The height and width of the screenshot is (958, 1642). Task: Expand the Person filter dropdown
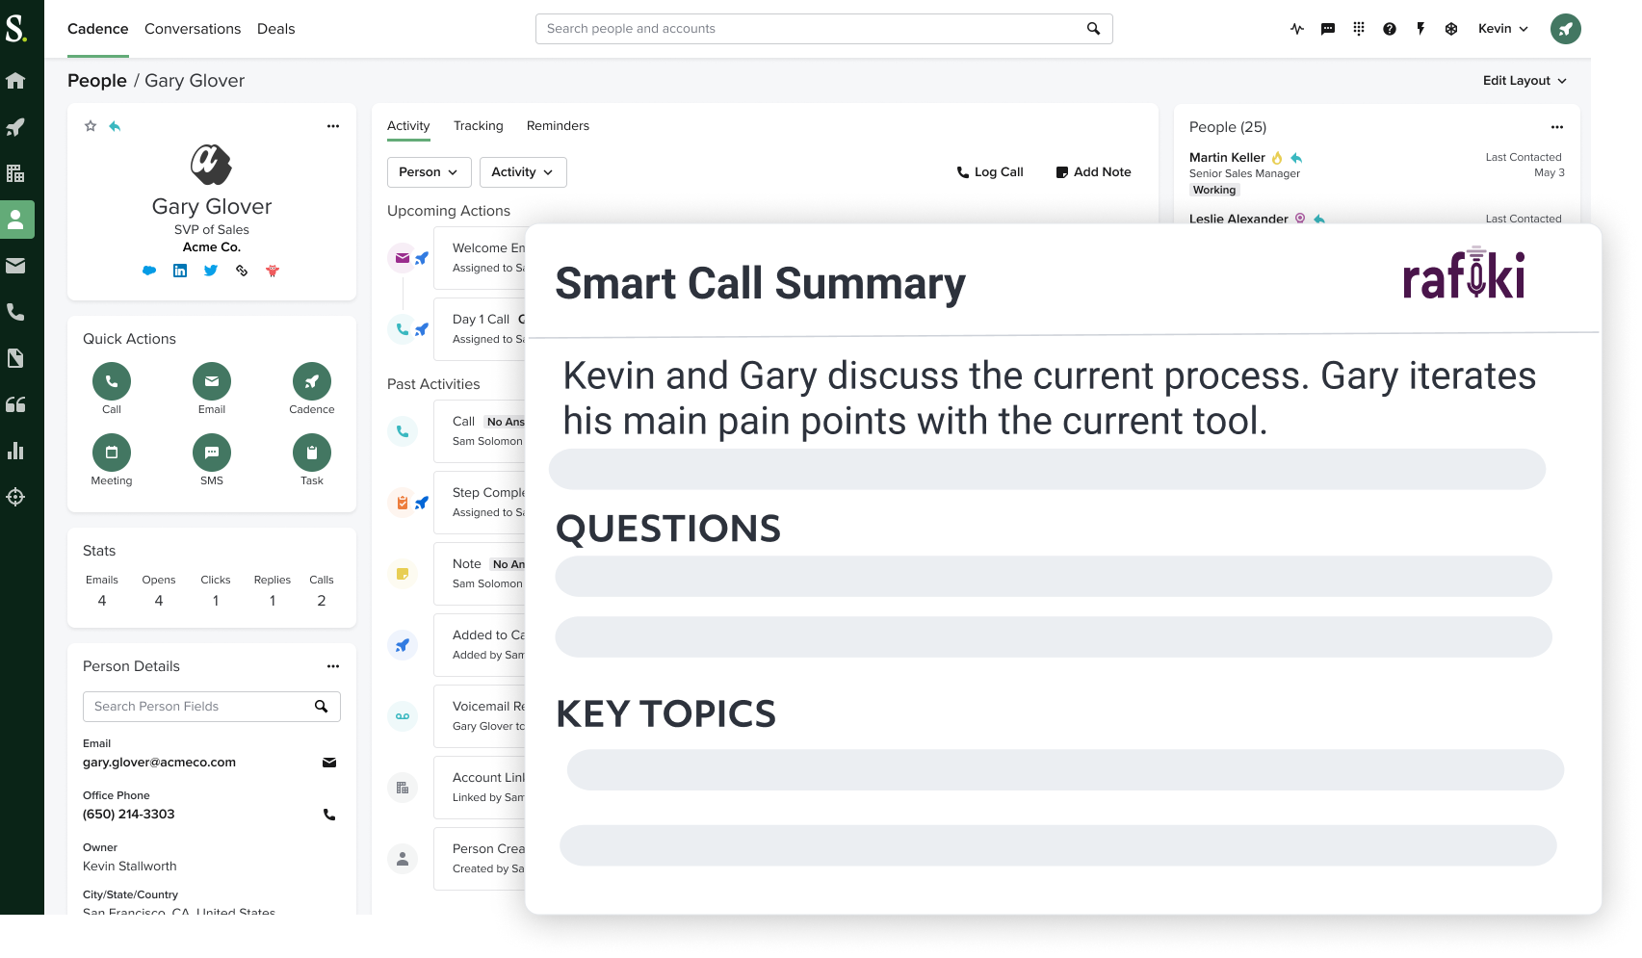(429, 172)
